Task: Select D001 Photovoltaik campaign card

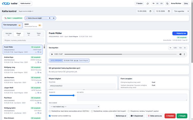Action: pos(33,25)
